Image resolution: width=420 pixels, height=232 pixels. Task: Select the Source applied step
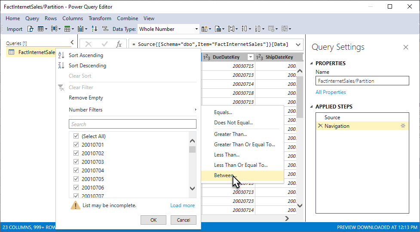coord(362,118)
